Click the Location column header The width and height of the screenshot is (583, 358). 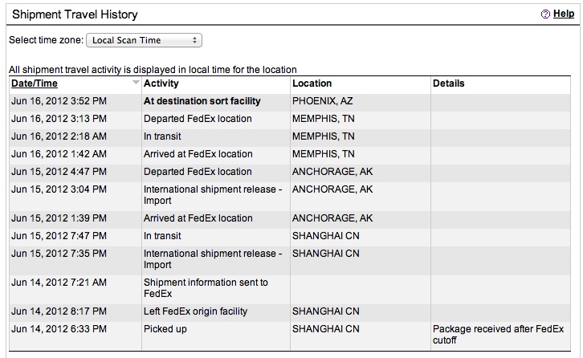[x=312, y=83]
